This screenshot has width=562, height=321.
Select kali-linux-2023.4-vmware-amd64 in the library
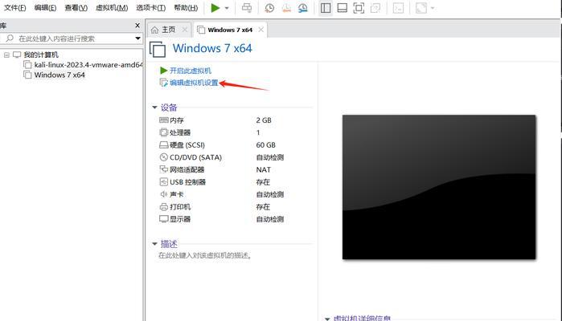(x=88, y=65)
